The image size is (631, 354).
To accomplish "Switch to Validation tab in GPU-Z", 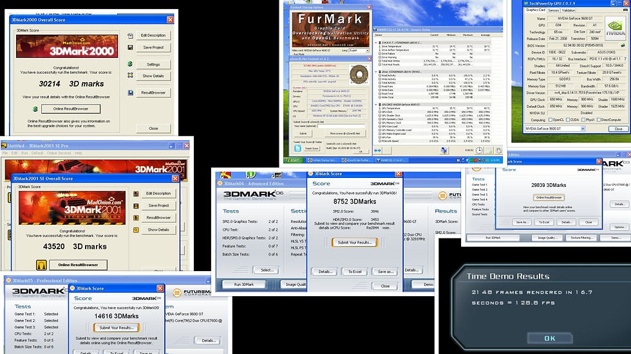I will 568,10.
